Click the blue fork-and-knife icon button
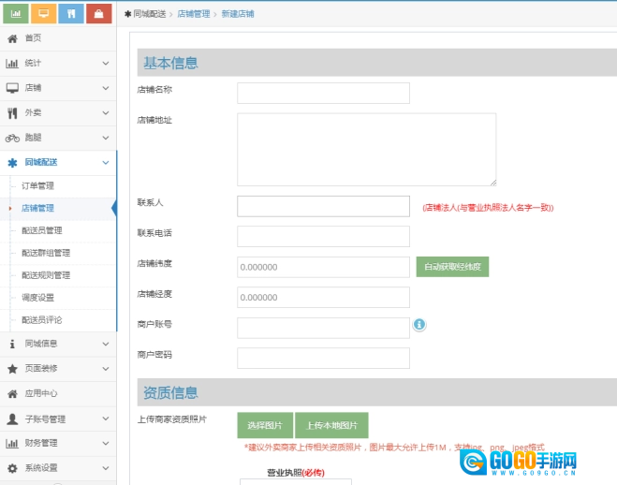 click(x=70, y=14)
